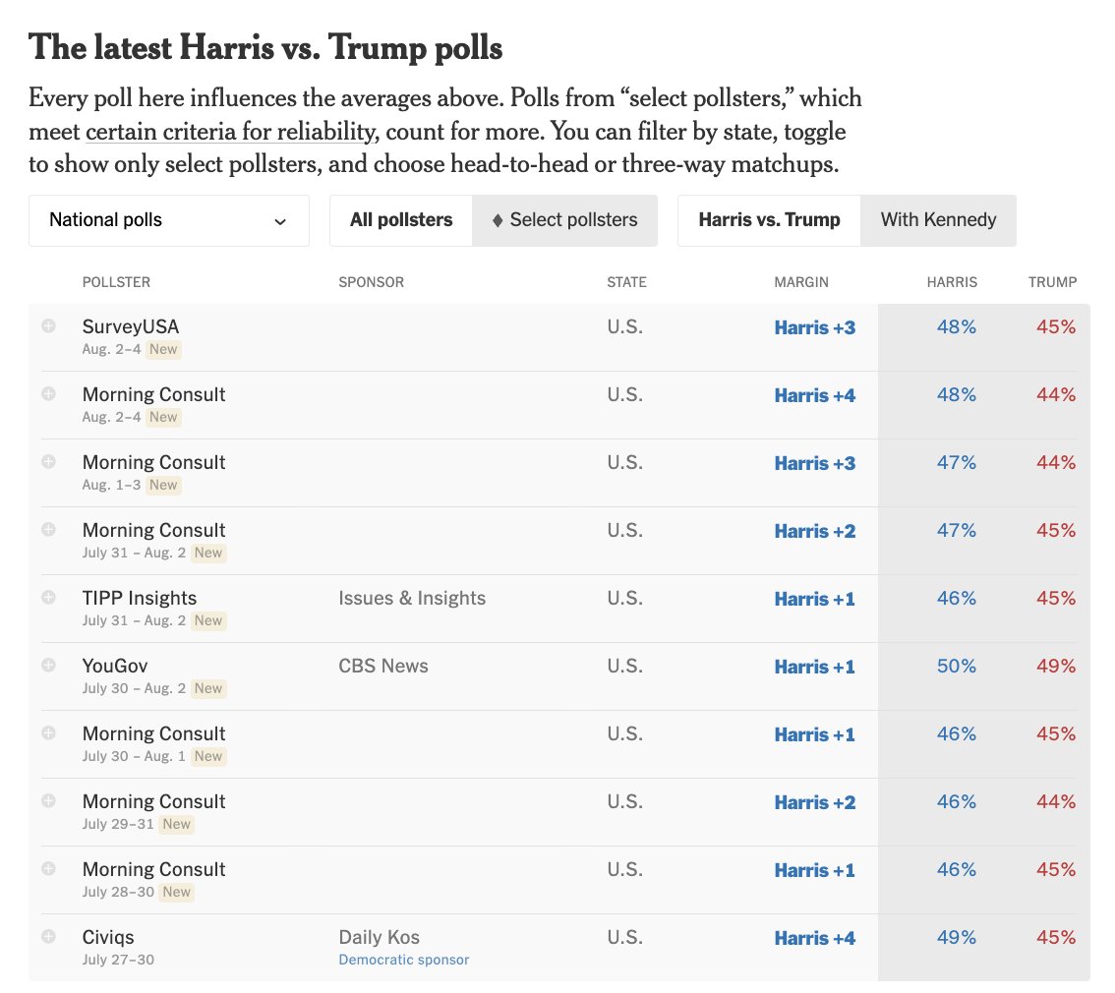Expand the YouGov CBS News poll row
The width and height of the screenshot is (1115, 993).
point(48,665)
